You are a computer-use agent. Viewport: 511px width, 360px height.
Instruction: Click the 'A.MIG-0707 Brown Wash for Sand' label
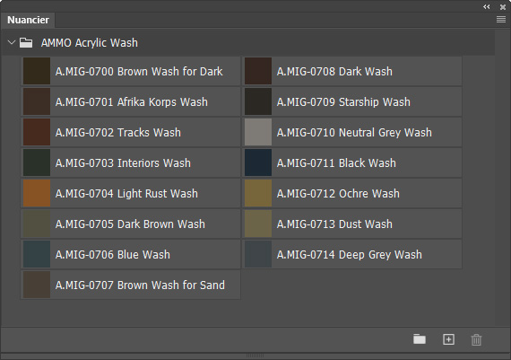click(140, 285)
